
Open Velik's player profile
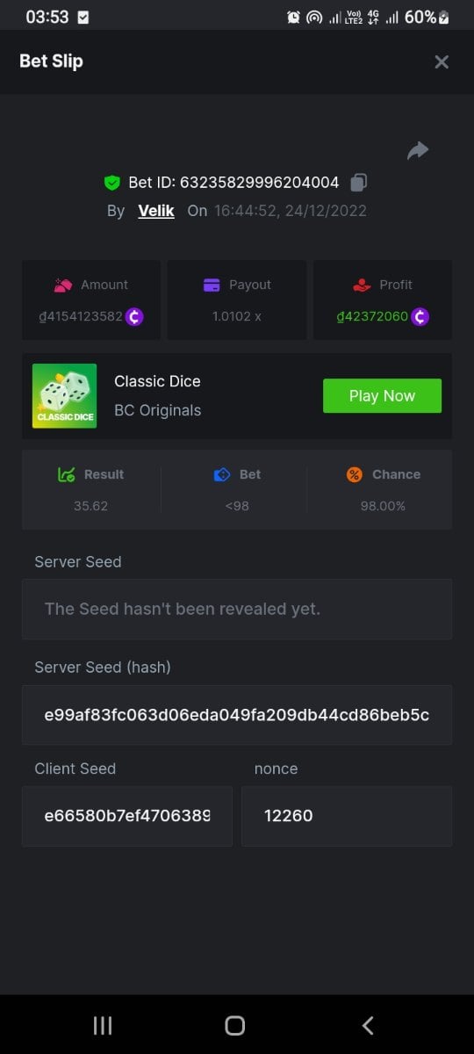(156, 211)
